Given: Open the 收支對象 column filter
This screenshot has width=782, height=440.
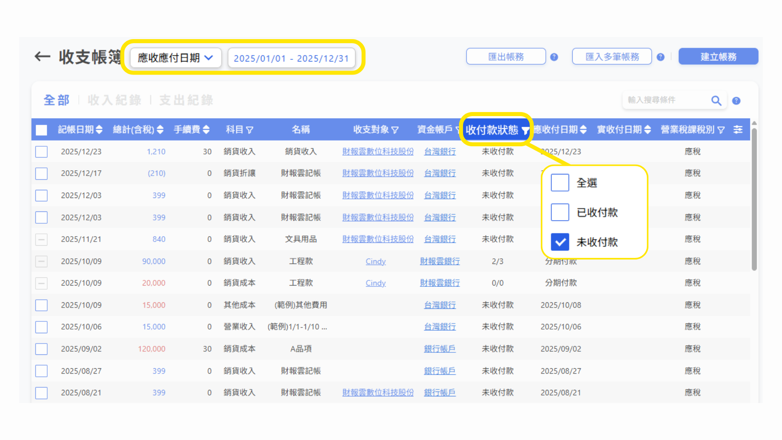Looking at the screenshot, I should [395, 130].
